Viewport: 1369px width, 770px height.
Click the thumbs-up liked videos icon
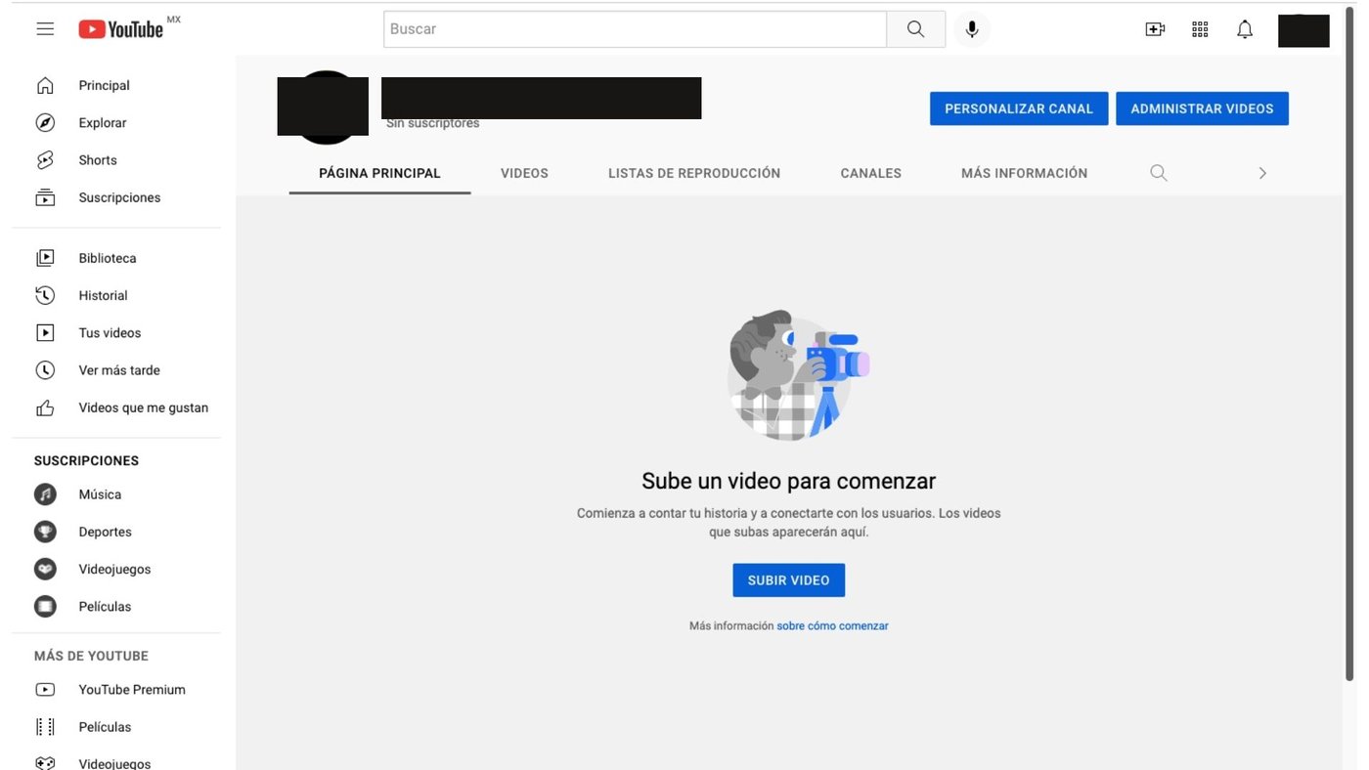click(45, 407)
